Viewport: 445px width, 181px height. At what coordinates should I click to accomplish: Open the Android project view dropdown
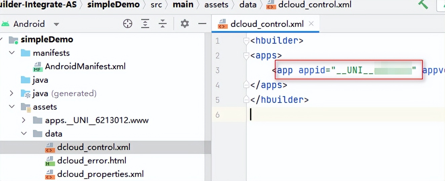(x=56, y=24)
